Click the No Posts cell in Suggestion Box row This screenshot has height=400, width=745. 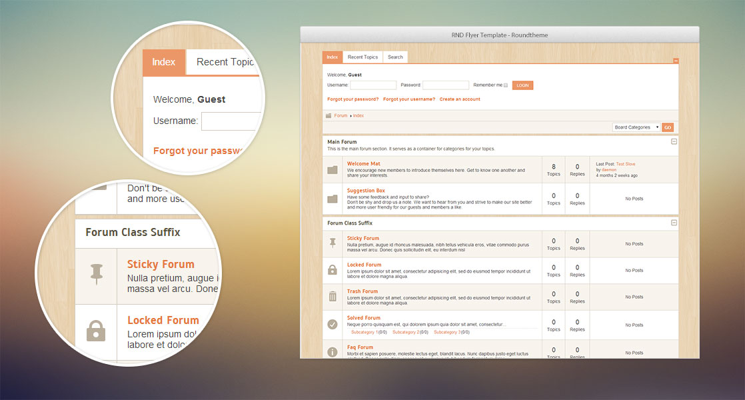pos(634,199)
